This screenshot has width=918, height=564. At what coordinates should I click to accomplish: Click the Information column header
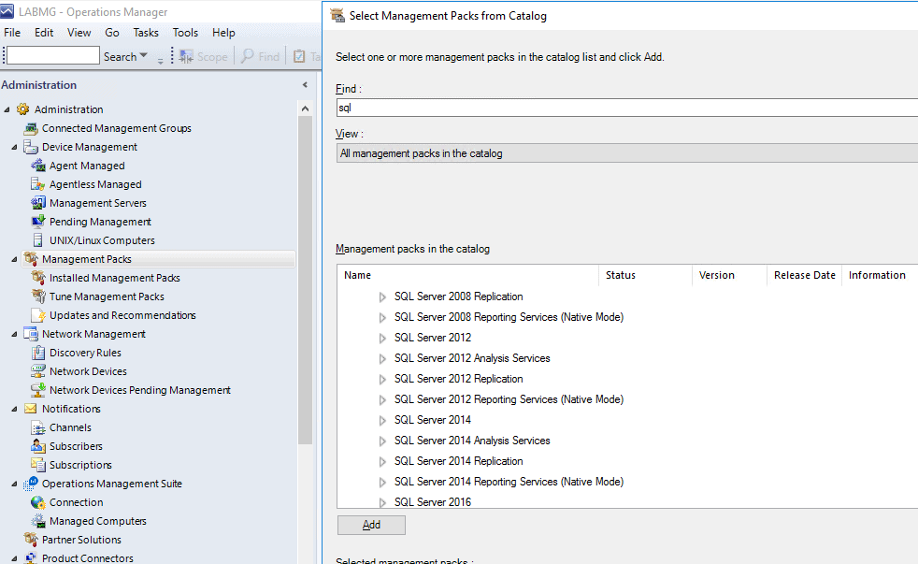[x=880, y=275]
